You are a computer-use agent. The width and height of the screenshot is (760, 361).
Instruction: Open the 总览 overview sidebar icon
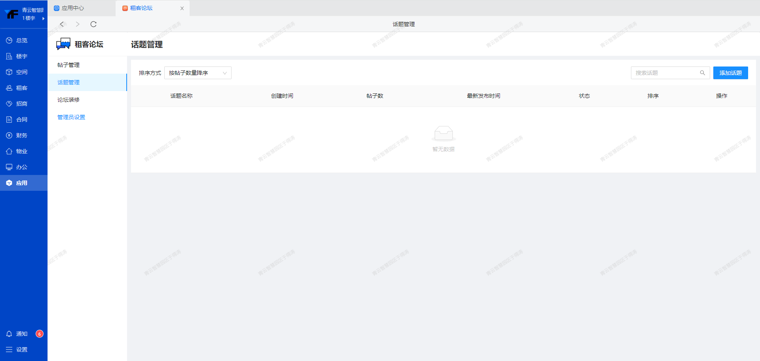click(x=9, y=40)
